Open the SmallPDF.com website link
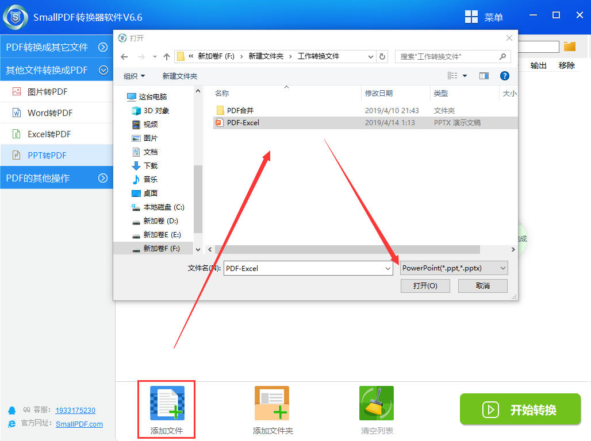591x441 pixels. 79,424
